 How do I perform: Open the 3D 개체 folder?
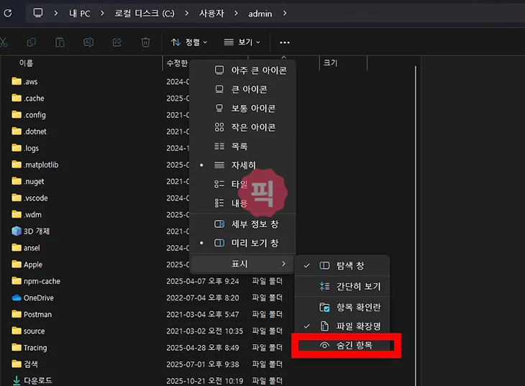coord(36,231)
